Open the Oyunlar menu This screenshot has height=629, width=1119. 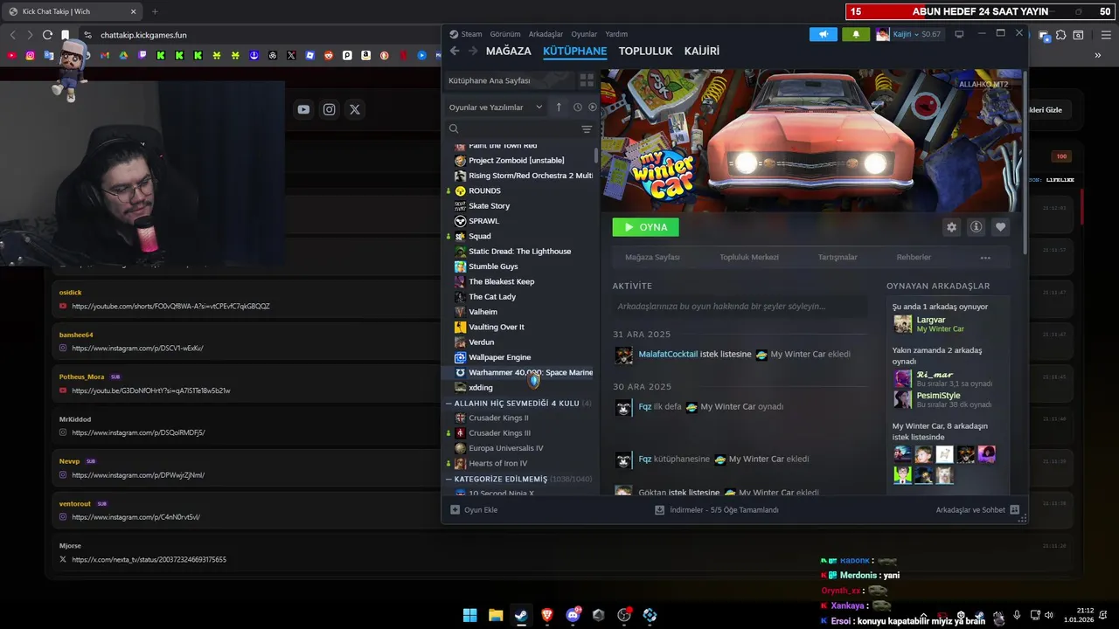584,34
